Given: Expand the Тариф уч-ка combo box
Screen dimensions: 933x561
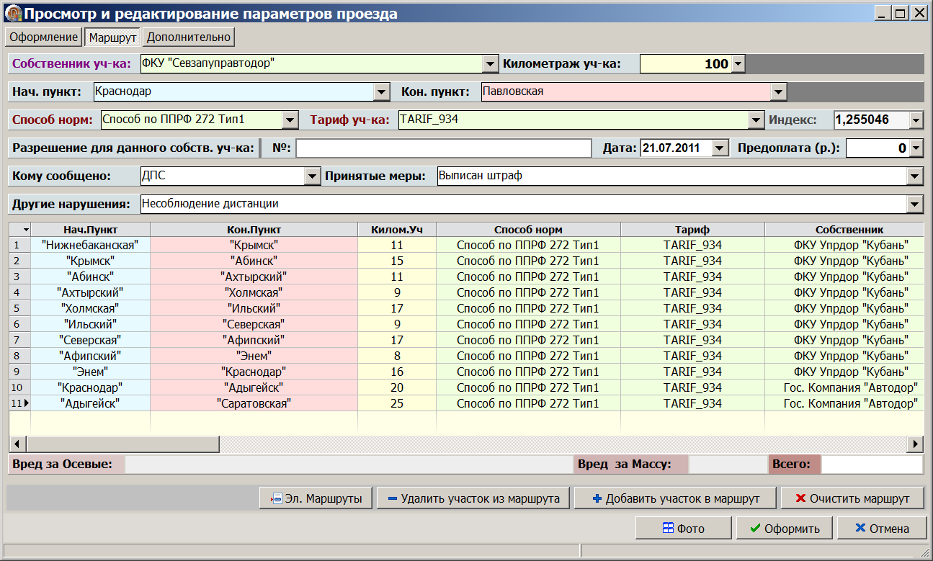Looking at the screenshot, I should [x=755, y=120].
